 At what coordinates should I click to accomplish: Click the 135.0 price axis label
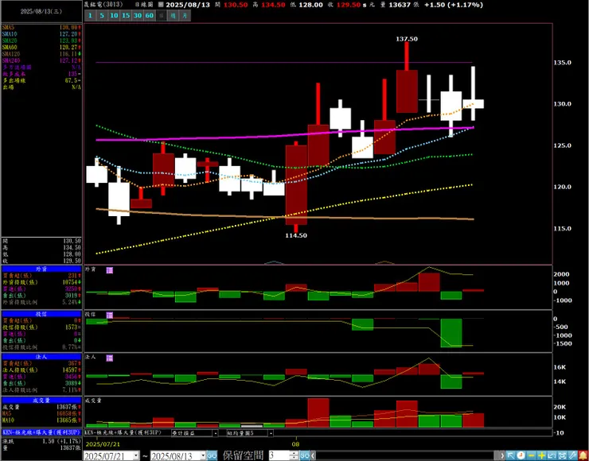562,62
